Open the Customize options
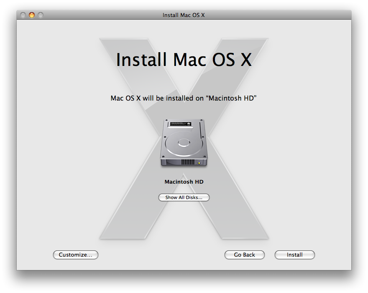The width and height of the screenshot is (368, 293). pos(76,255)
